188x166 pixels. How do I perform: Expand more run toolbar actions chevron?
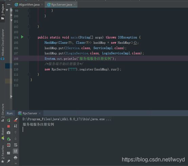[x=16, y=164]
